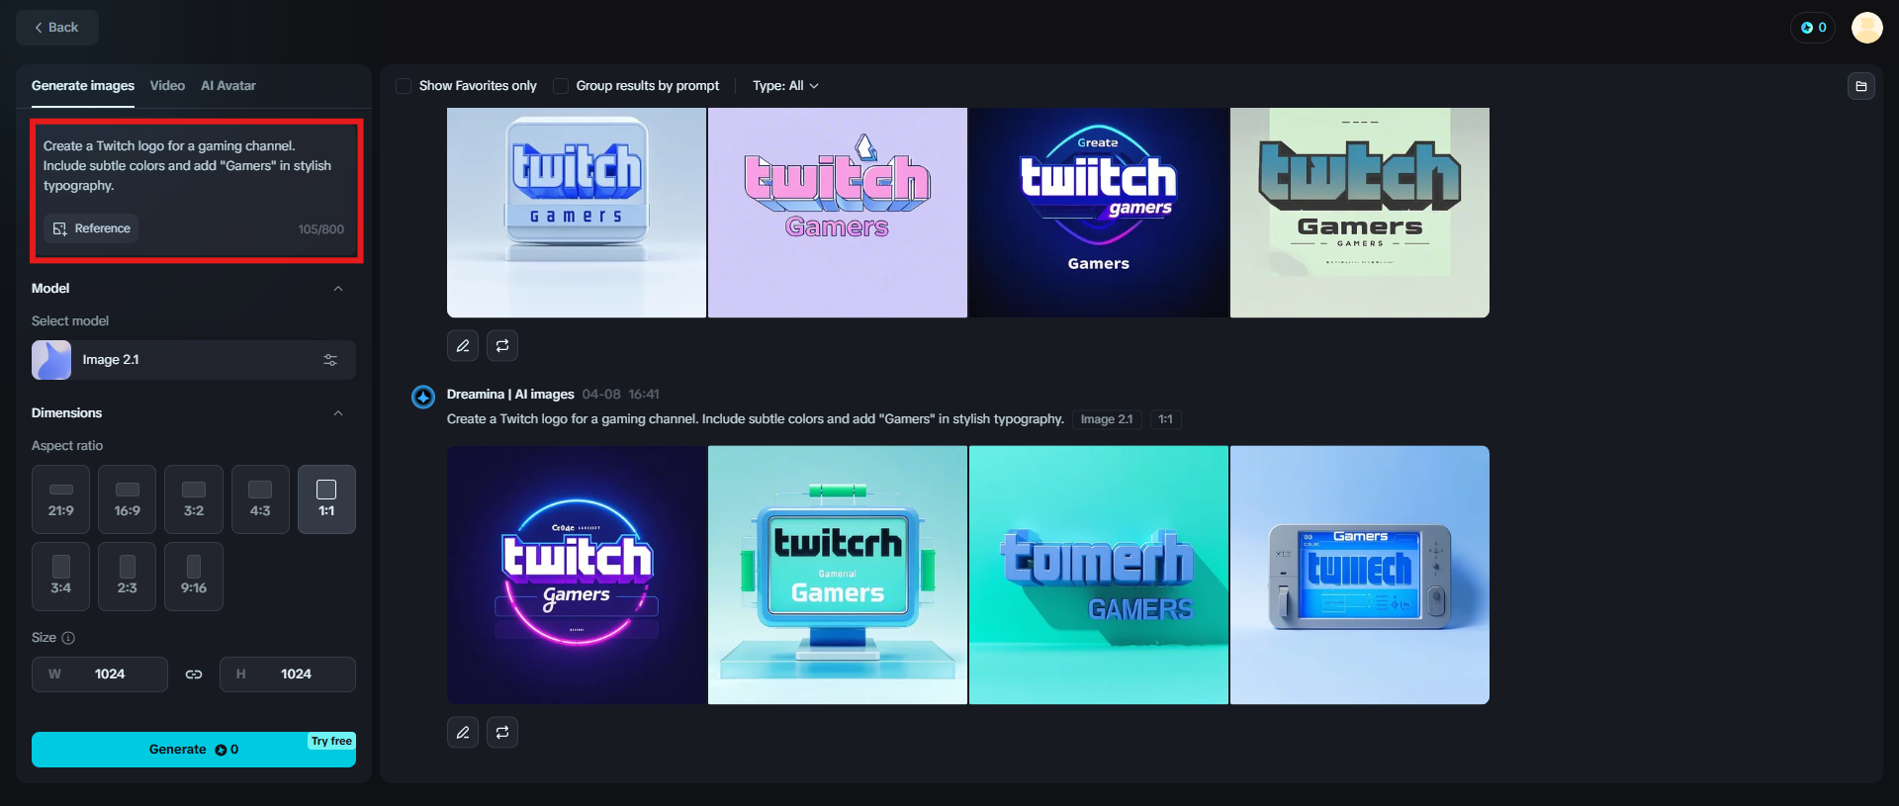
Task: Click edit pencil icon under second image row
Action: [463, 733]
